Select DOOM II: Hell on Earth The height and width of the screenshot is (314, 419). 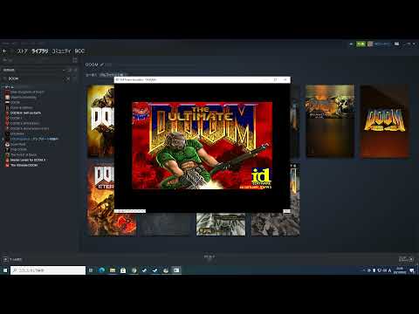(25, 113)
